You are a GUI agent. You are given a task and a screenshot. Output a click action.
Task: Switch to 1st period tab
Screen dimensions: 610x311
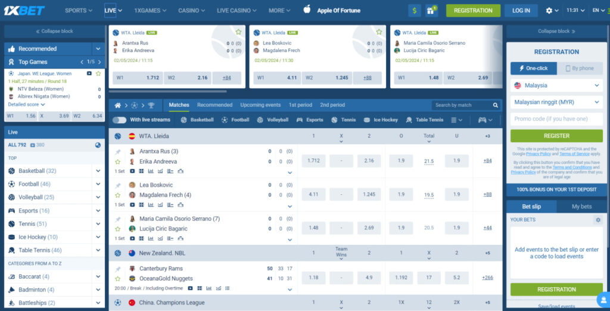click(x=300, y=105)
